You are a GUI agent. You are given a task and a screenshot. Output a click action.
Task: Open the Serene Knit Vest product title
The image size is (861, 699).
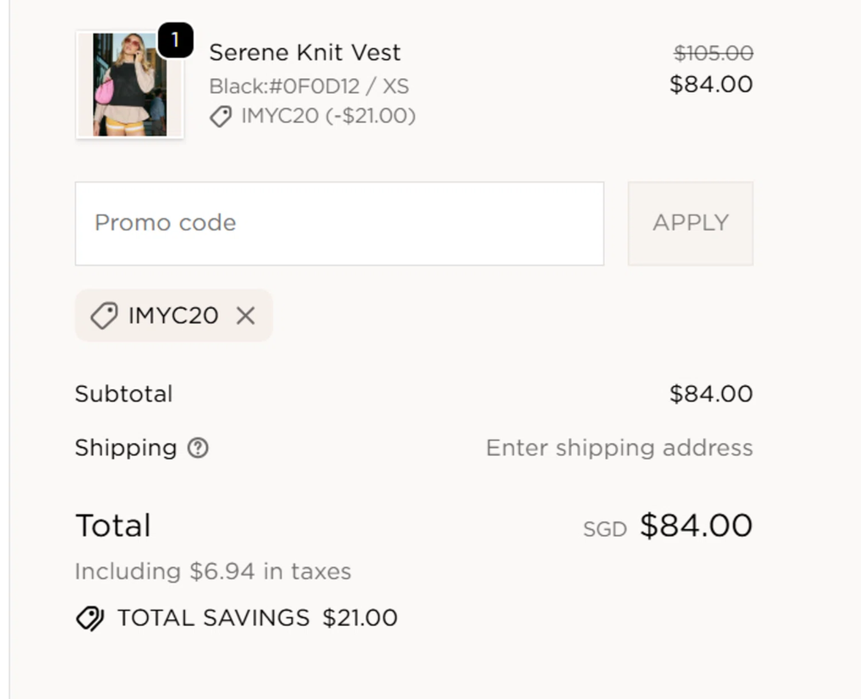click(305, 52)
